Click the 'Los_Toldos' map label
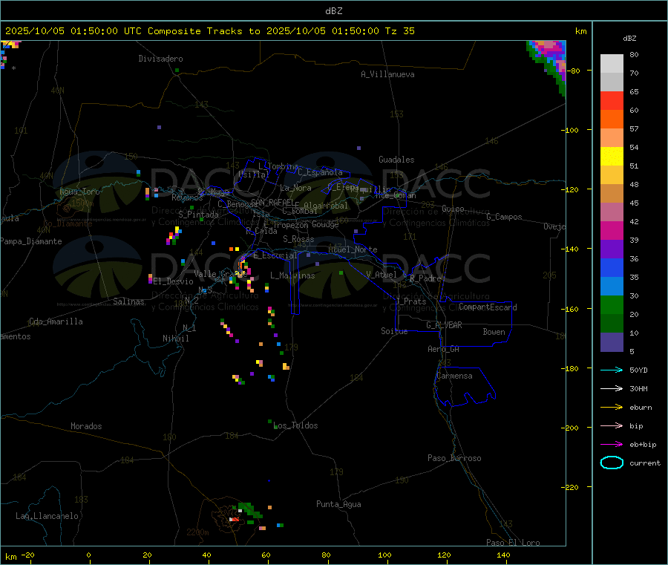This screenshot has width=668, height=565. tap(295, 425)
